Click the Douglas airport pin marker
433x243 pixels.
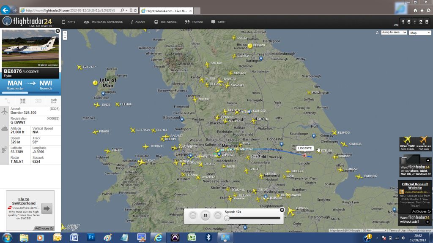pyautogui.click(x=103, y=94)
